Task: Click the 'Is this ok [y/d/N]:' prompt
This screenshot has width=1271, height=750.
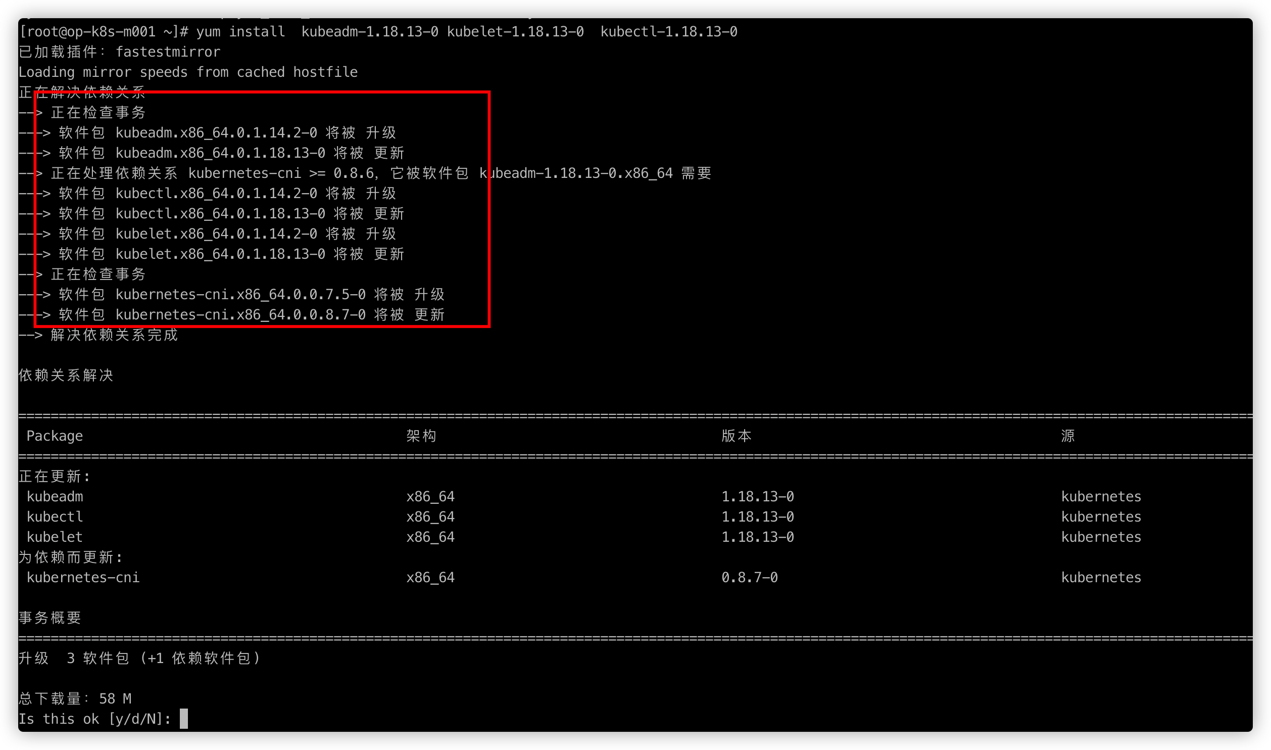Action: click(95, 719)
